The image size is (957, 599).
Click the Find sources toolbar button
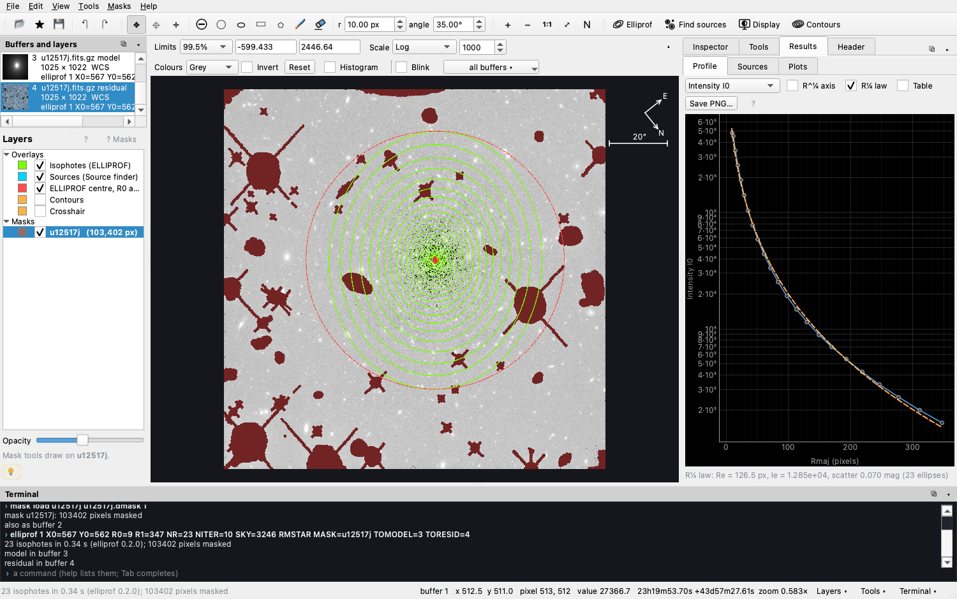click(x=695, y=24)
